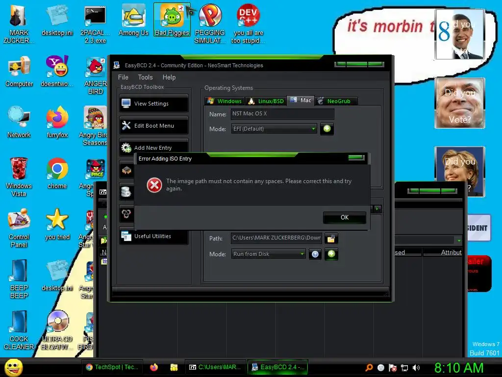The image size is (502, 377).
Task: Open the Edit Boot Menu section
Action: tap(153, 126)
